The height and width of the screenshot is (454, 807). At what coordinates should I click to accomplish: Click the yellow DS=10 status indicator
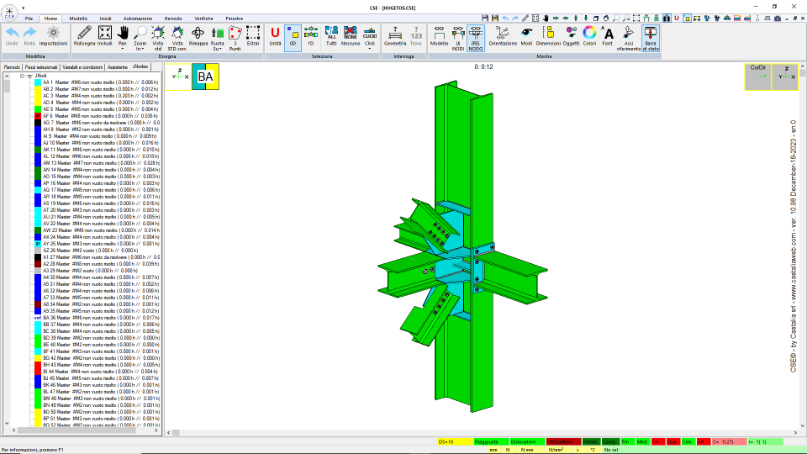coord(455,441)
